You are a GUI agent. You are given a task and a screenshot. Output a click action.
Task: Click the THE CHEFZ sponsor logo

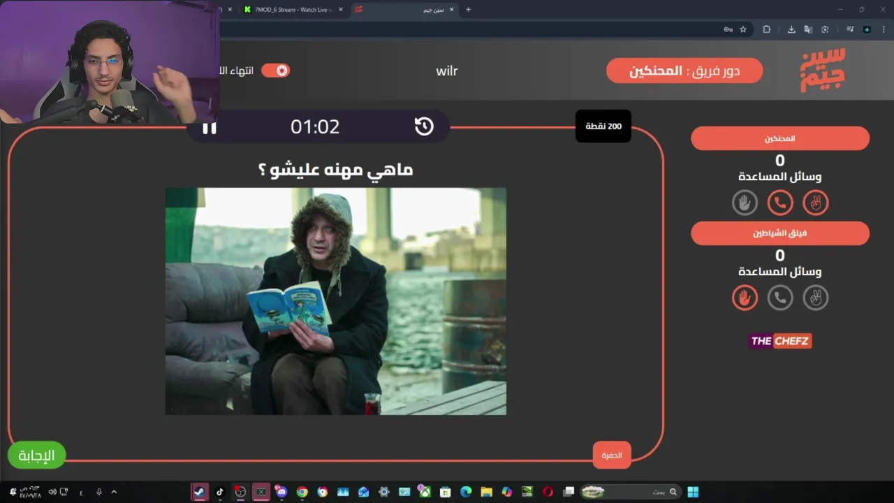tap(780, 341)
